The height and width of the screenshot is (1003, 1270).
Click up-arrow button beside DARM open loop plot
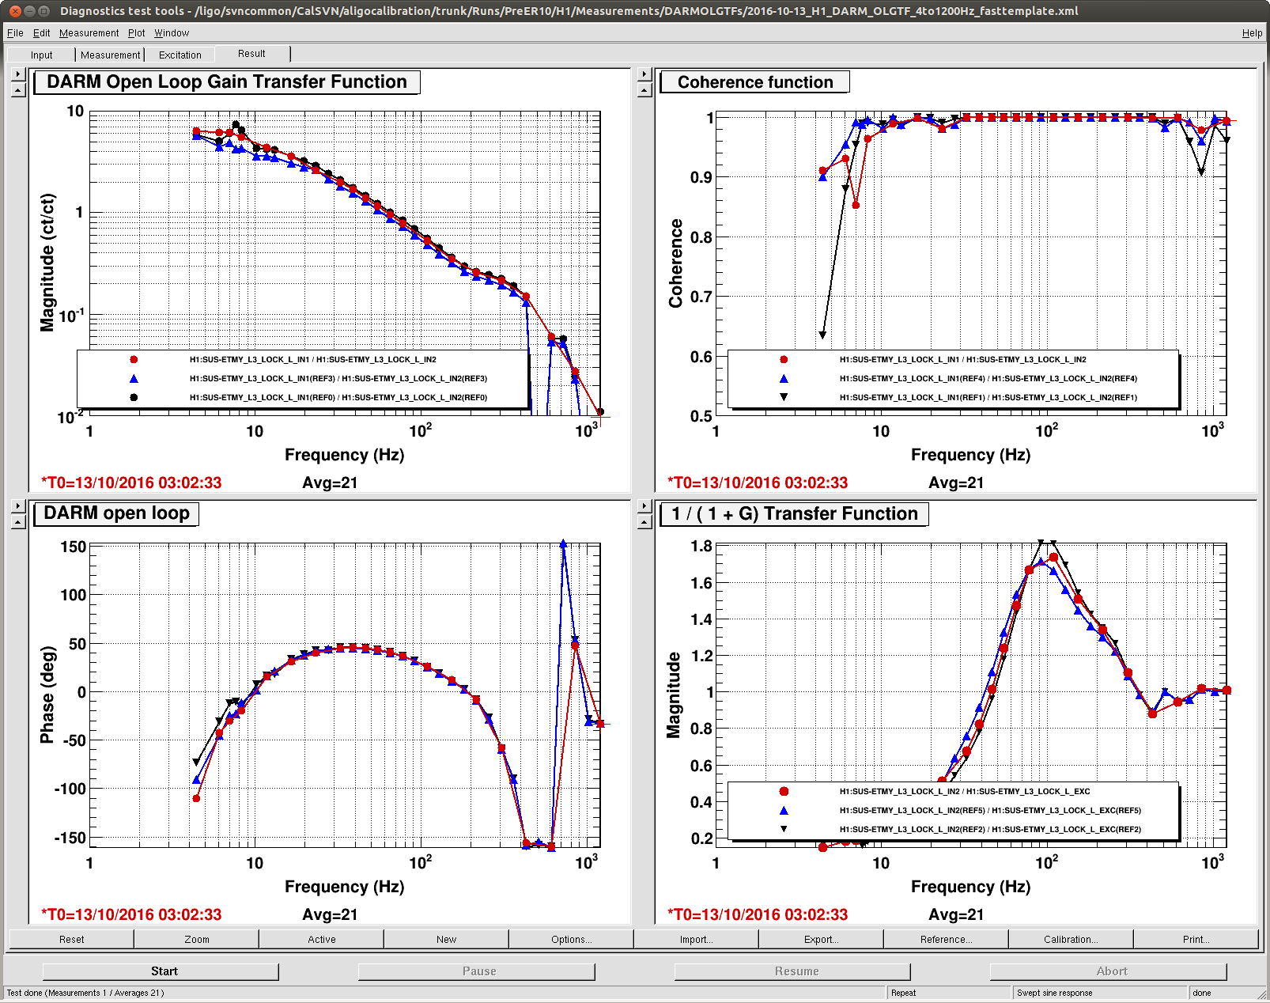tap(19, 522)
